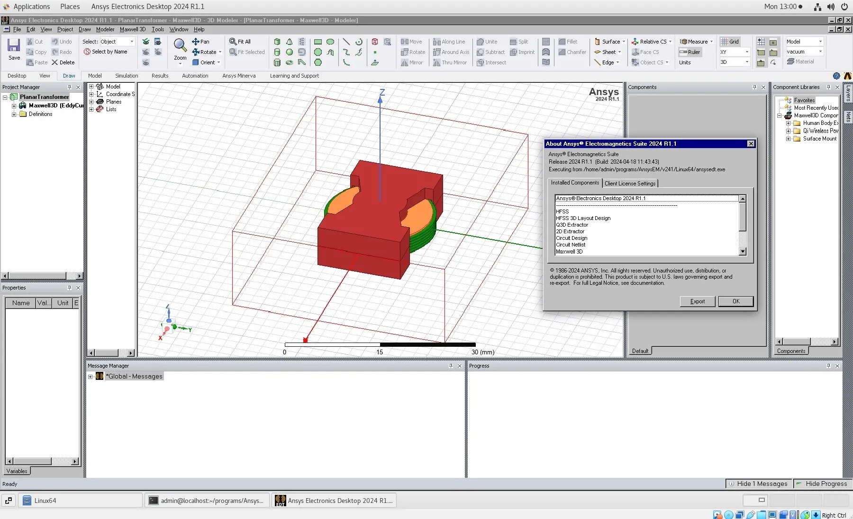Toggle snap-to-face-center icon

click(x=773, y=42)
